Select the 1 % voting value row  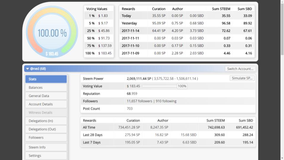tap(99, 16)
